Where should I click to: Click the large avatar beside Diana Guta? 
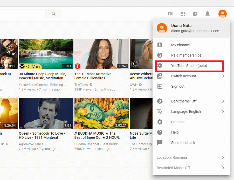click(x=162, y=28)
